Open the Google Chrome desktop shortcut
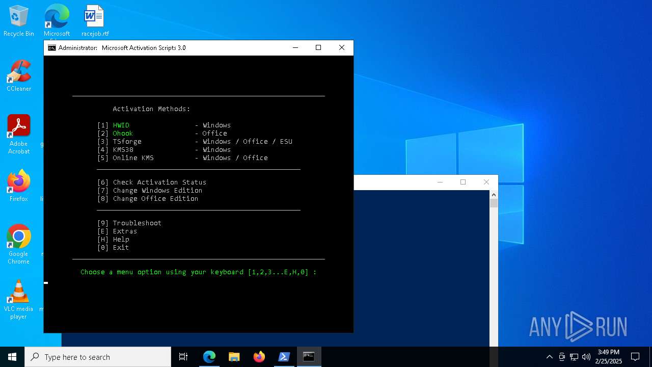 [x=19, y=245]
